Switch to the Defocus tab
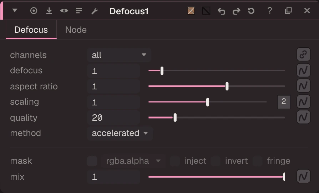319x193 pixels. coord(31,30)
